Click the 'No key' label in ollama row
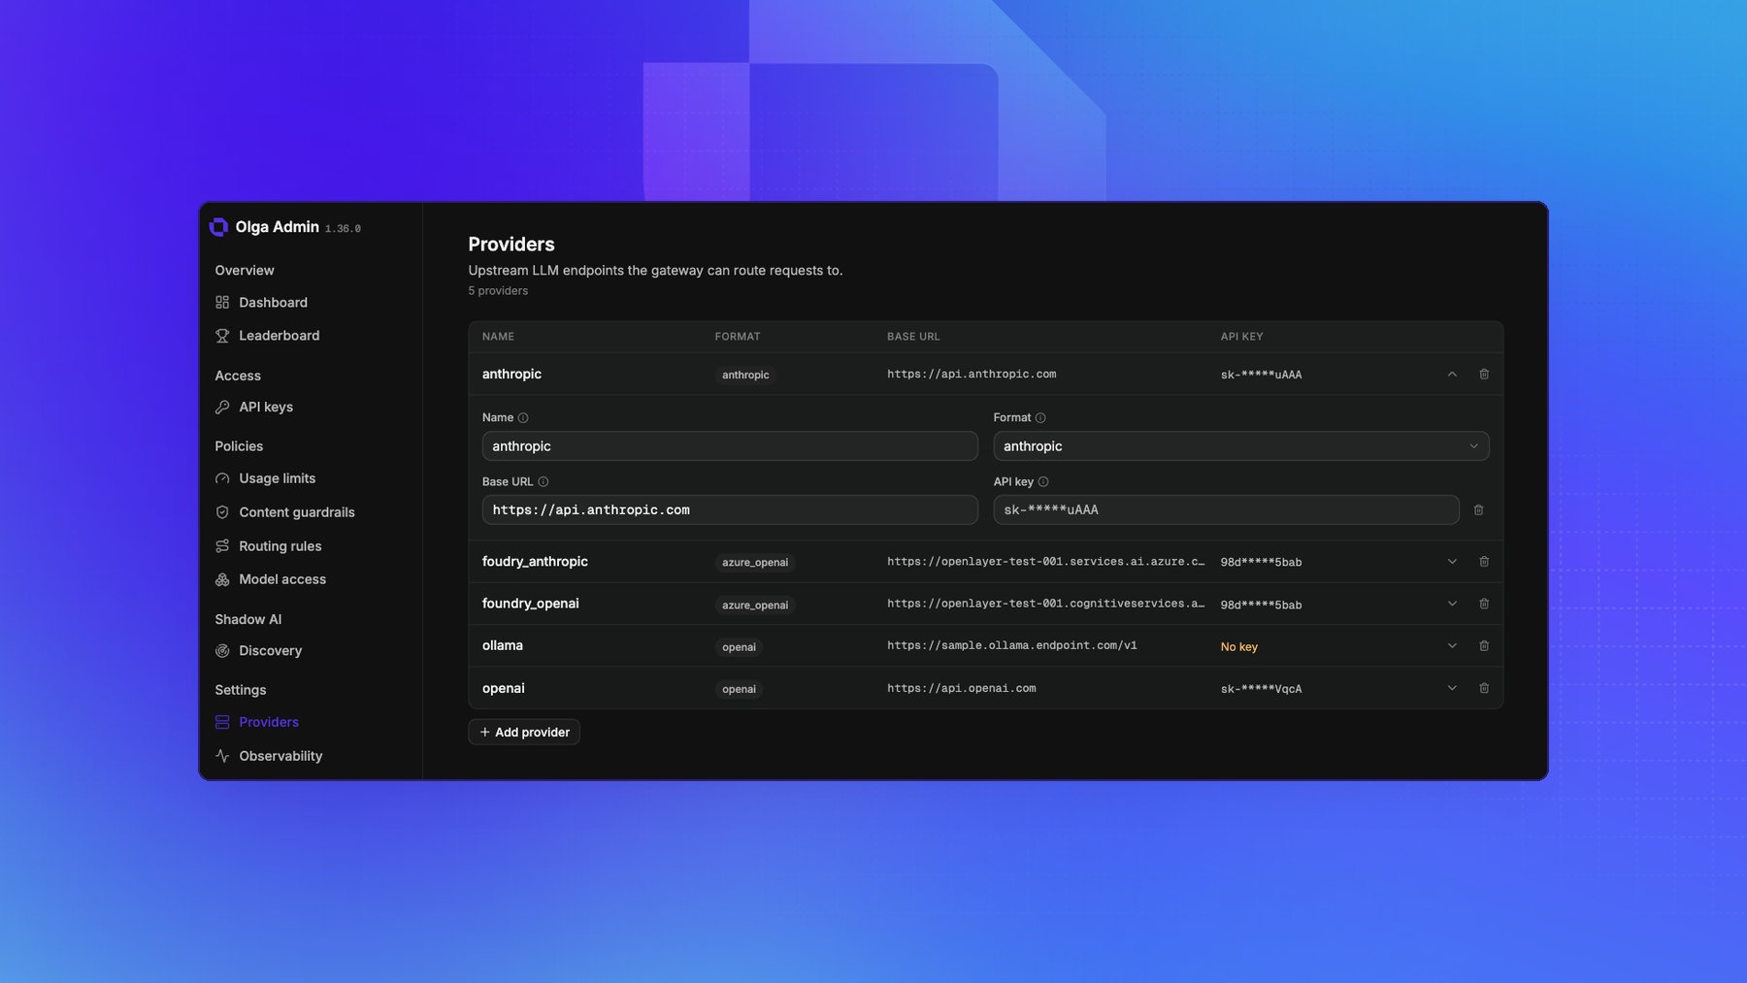Viewport: 1747px width, 983px height. (x=1239, y=647)
